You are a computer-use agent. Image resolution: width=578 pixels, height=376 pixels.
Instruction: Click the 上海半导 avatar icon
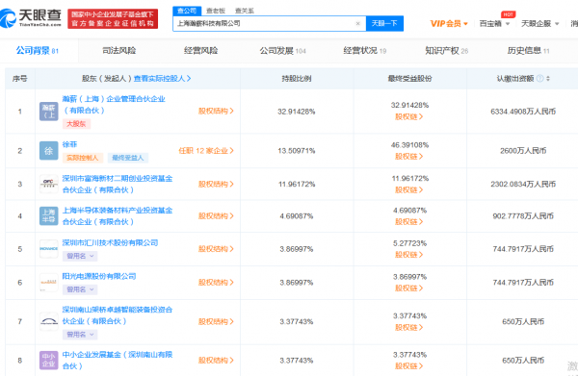click(x=49, y=216)
